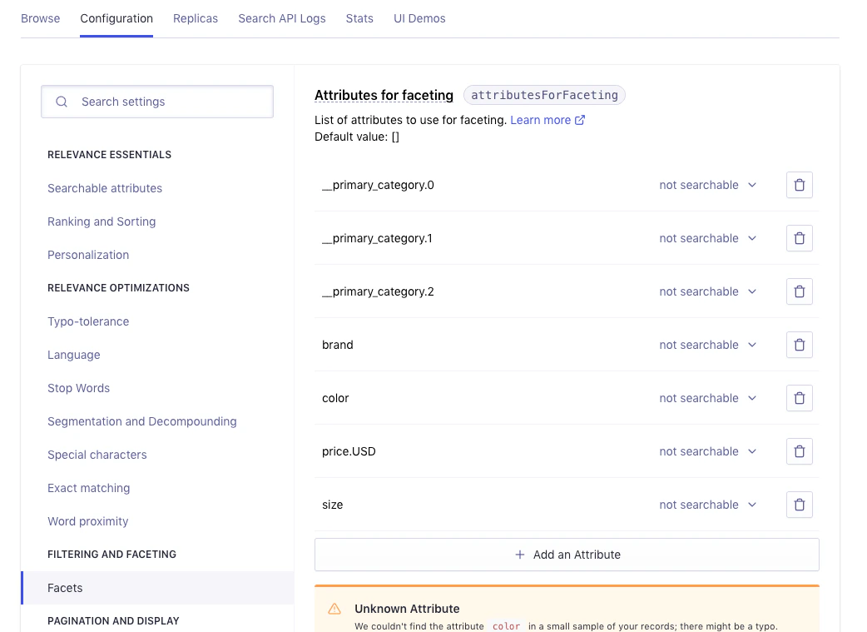
Task: Follow the Learn more link
Action: [541, 119]
